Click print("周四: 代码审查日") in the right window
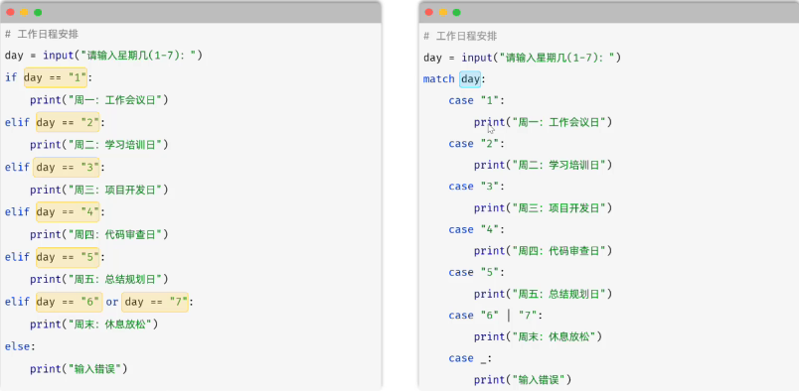The width and height of the screenshot is (799, 391). (544, 251)
